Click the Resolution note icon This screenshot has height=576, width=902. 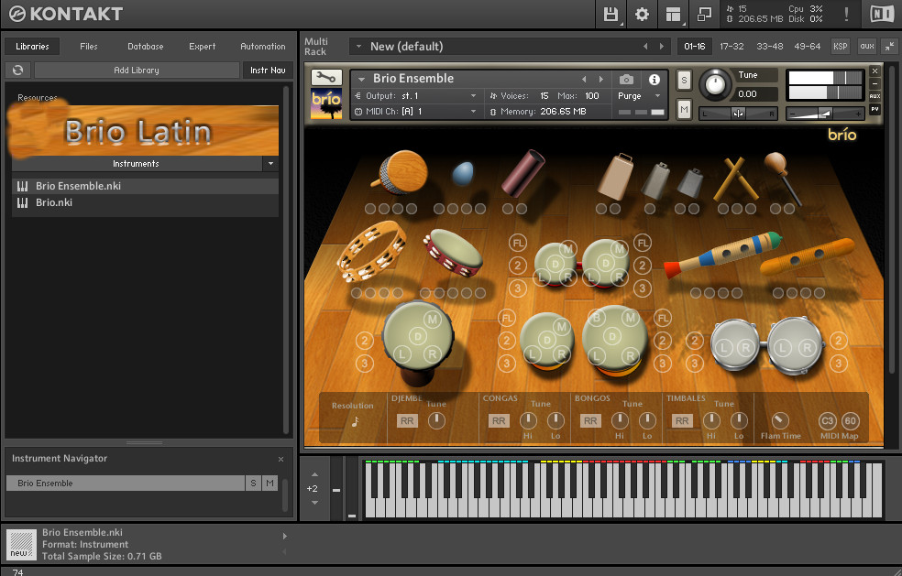pyautogui.click(x=355, y=422)
